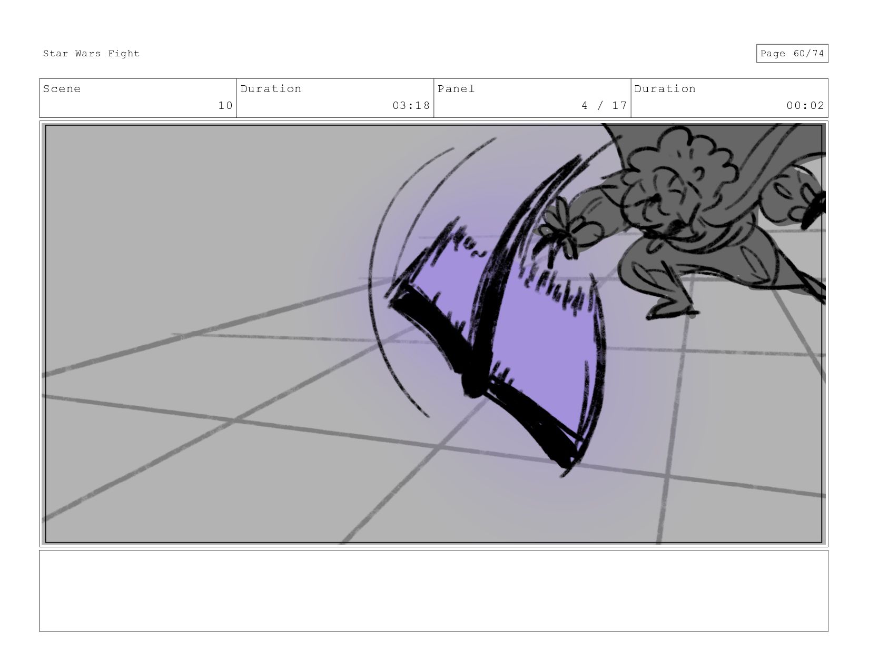Click the scene number value '10'
Screen dimensions: 869x671
pyautogui.click(x=225, y=106)
